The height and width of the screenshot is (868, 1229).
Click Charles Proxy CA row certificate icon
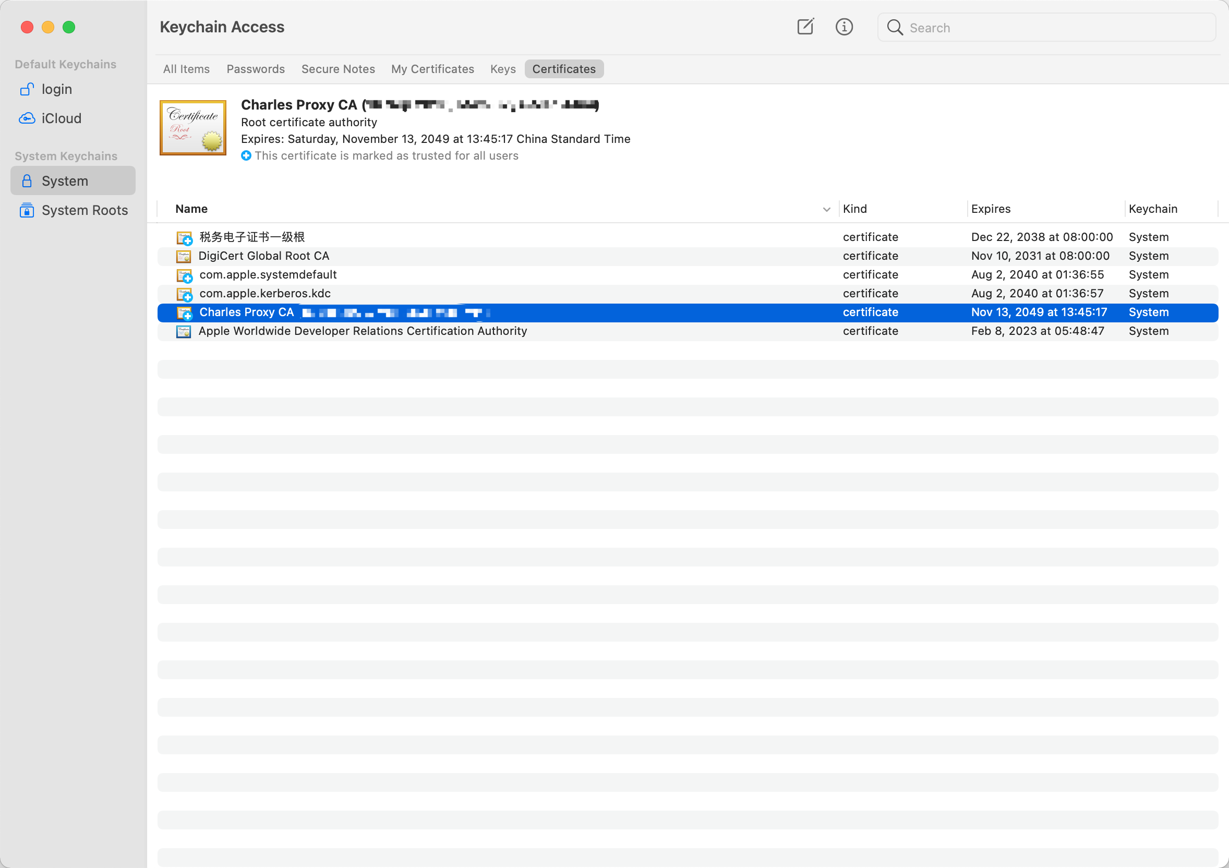184,313
